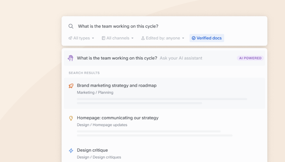Open Brand marketing strategy and roadmap result
The width and height of the screenshot is (285, 162).
117,85
